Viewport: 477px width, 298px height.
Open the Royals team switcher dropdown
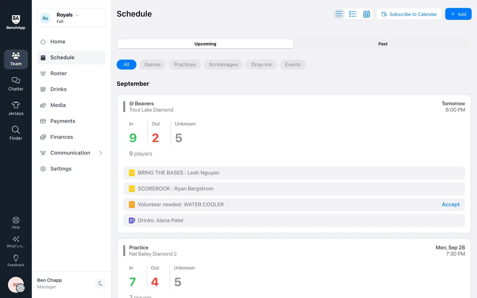click(71, 18)
